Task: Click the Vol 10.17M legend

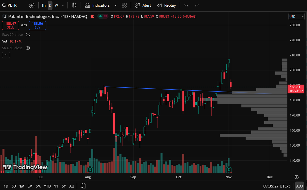Action: click(12, 41)
